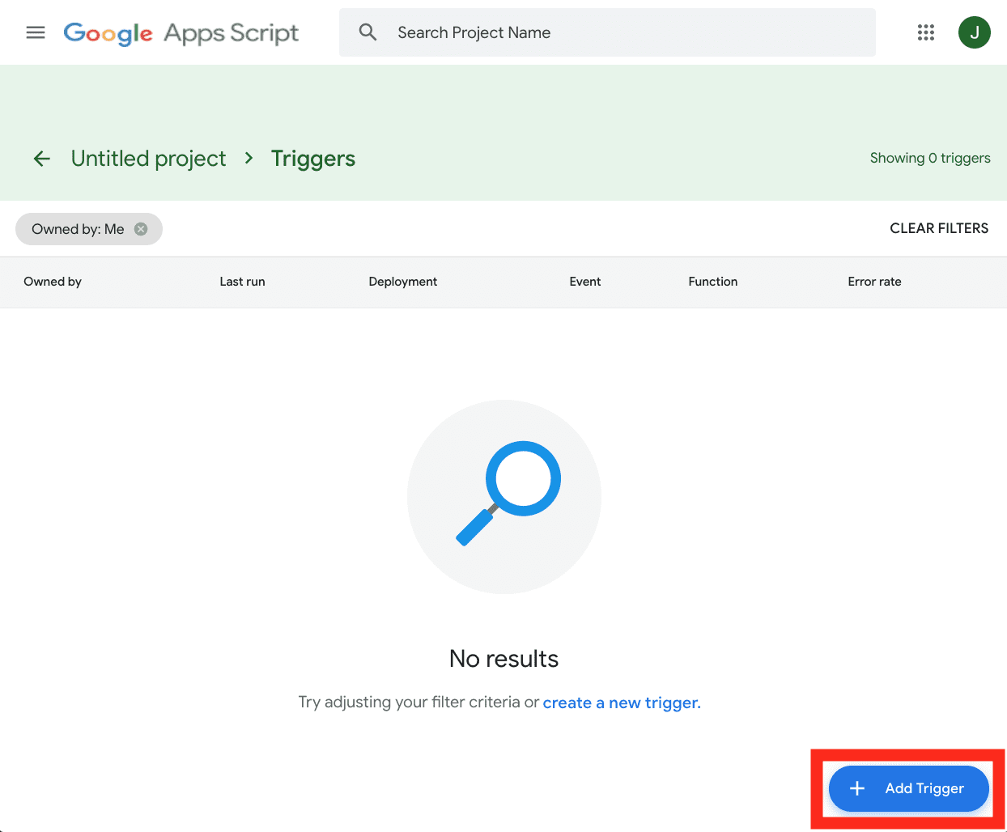The image size is (1007, 832).
Task: Open the hamburger main menu
Action: coord(36,32)
